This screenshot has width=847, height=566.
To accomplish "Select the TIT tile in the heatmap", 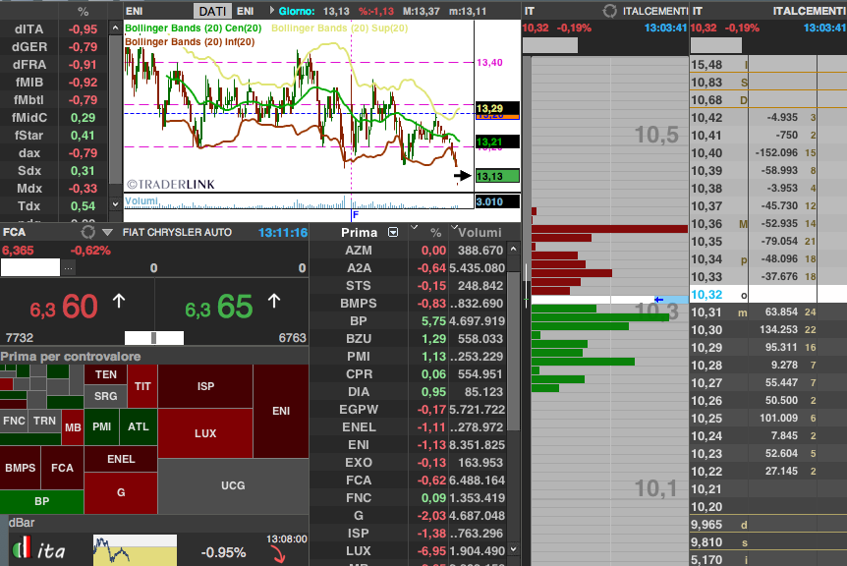I will coord(142,386).
